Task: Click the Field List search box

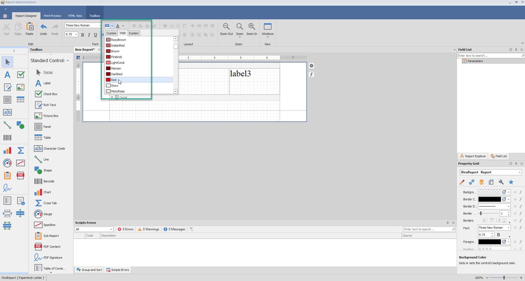Action: pyautogui.click(x=489, y=56)
